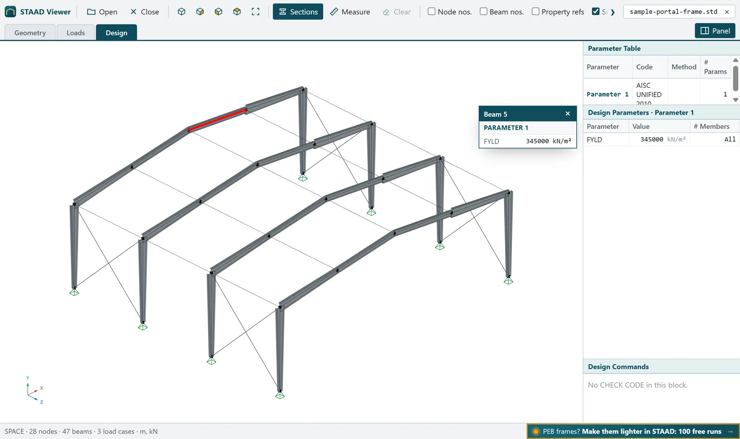740x439 pixels.
Task: Activate the Measure ruler tool
Action: pyautogui.click(x=350, y=12)
